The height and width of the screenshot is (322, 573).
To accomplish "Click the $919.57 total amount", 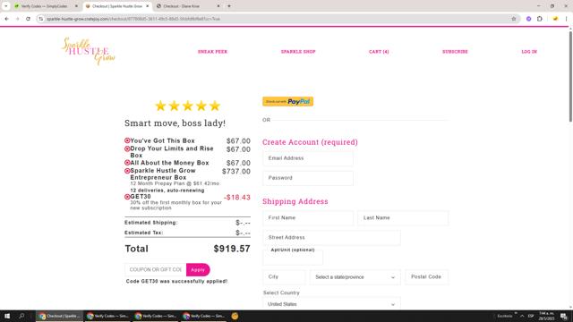I will click(232, 249).
